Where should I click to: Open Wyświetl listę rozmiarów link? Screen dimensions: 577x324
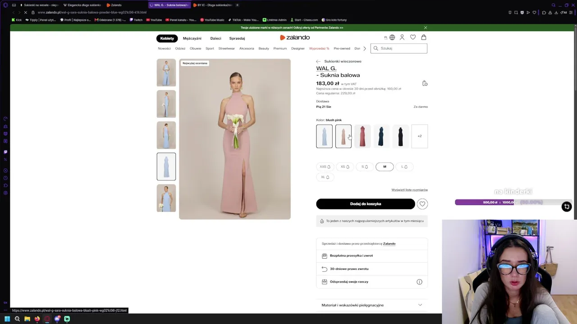coord(410,190)
